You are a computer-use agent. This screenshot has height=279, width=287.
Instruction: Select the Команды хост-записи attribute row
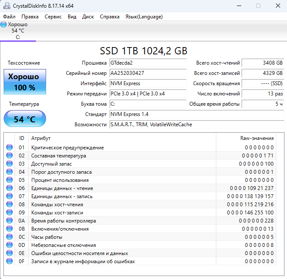point(57,213)
